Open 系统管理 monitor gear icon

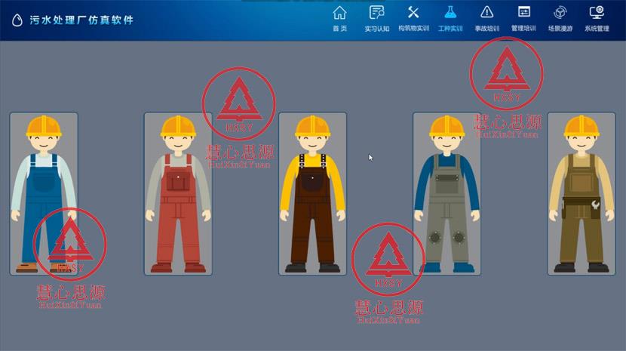point(597,12)
